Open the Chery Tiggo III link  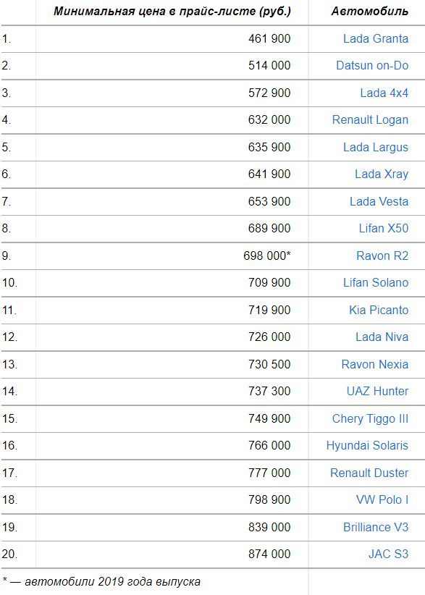click(371, 418)
